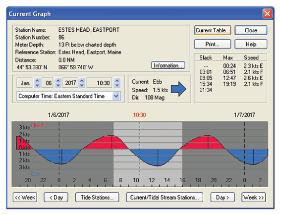This screenshot has height=214, width=281.
Task: Open the Current Table dialog
Action: coord(213,30)
